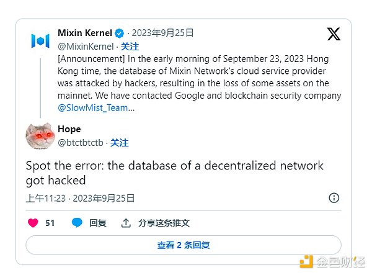The image size is (372, 275).
Task: Click Hope's cat avatar picture
Action: pos(40,135)
